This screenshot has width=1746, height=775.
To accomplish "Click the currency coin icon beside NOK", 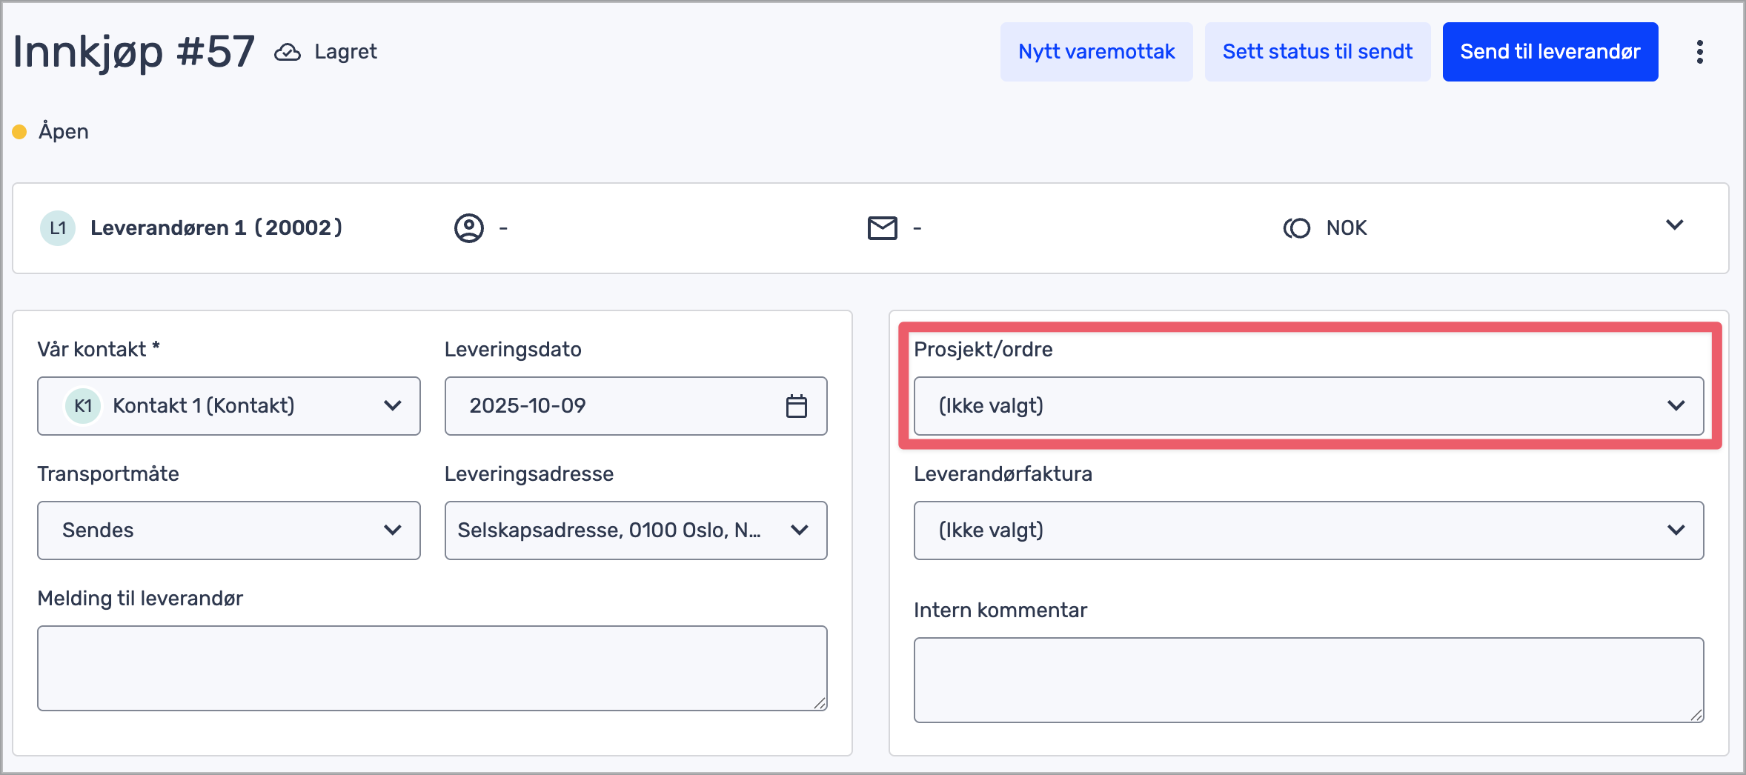I will pos(1297,228).
